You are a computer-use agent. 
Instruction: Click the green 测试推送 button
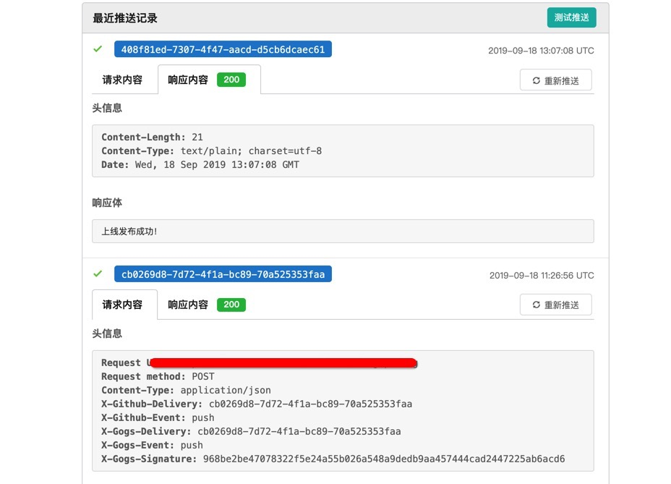pyautogui.click(x=571, y=17)
